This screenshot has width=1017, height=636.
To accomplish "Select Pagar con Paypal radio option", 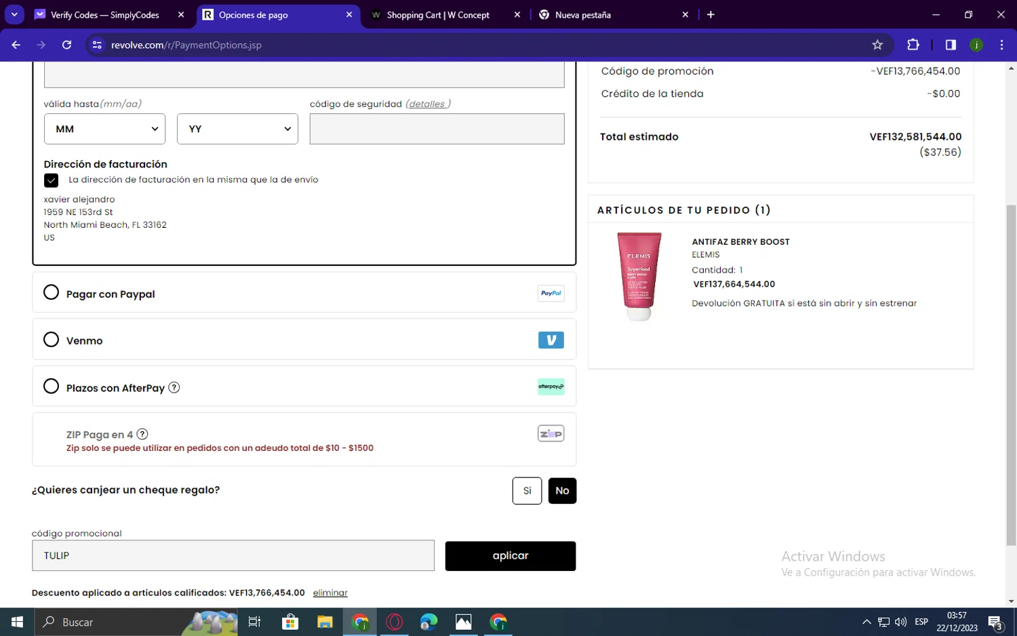I will click(51, 293).
